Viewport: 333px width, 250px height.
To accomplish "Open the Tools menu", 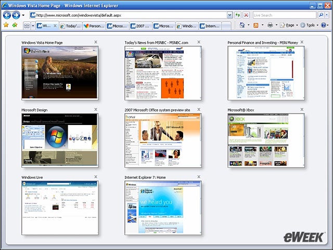I will click(309, 25).
